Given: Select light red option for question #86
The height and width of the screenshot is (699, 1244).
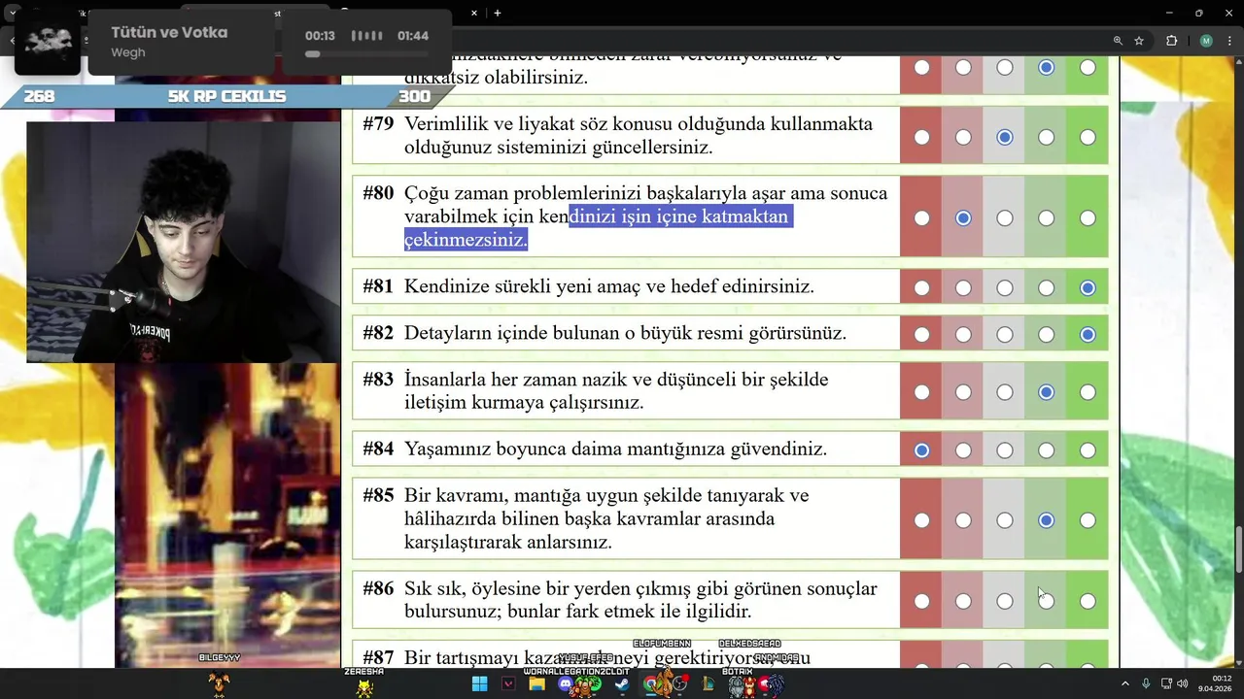Looking at the screenshot, I should (963, 601).
